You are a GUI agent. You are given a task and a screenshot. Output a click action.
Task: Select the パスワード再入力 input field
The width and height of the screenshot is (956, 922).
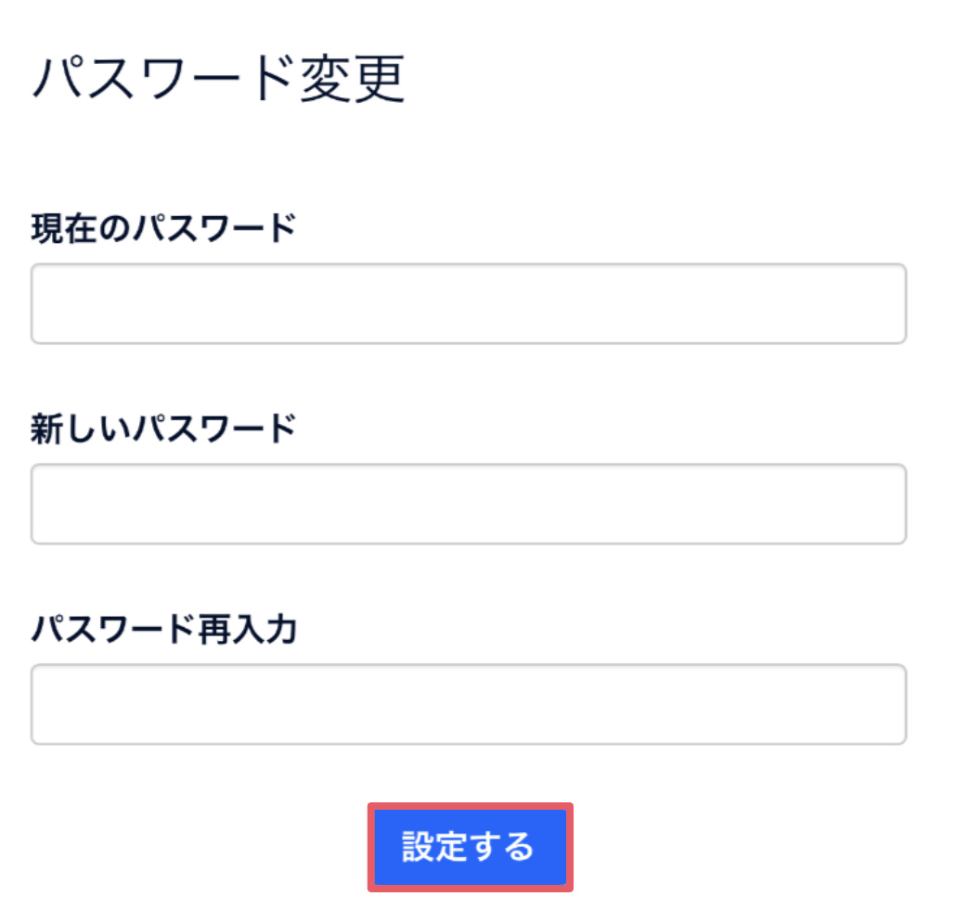pyautogui.click(x=468, y=704)
